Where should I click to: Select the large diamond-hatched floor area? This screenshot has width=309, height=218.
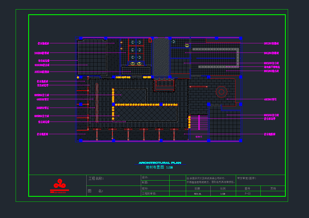click(145, 113)
